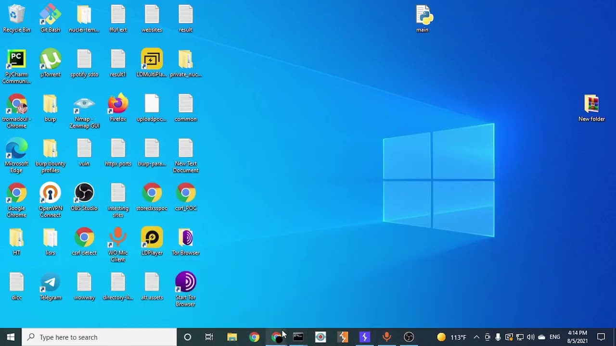Viewport: 616px width, 346px height.
Task: Select the tromadoul Chrome profile shortcut
Action: point(16,111)
